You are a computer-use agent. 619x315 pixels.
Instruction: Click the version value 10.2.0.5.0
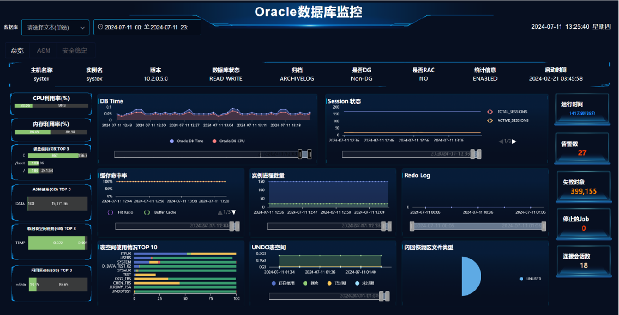[x=156, y=78]
